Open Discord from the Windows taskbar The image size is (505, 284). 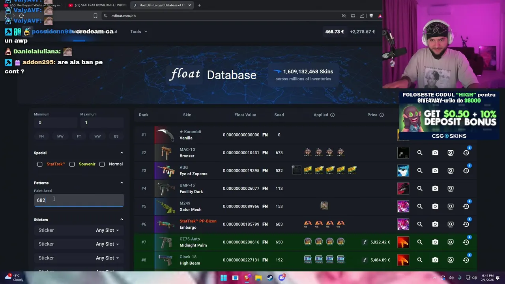(x=282, y=278)
